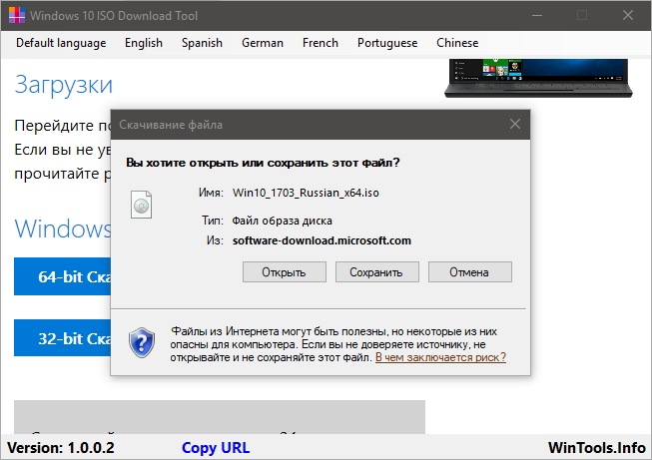This screenshot has height=460, width=652.
Task: Click the Copy URL link
Action: (x=216, y=448)
